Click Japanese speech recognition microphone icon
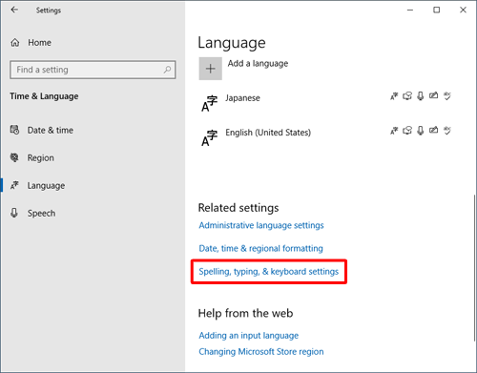 421,95
